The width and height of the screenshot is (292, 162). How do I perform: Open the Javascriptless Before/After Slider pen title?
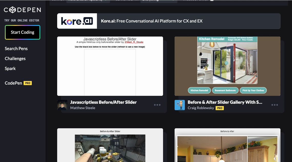(103, 102)
